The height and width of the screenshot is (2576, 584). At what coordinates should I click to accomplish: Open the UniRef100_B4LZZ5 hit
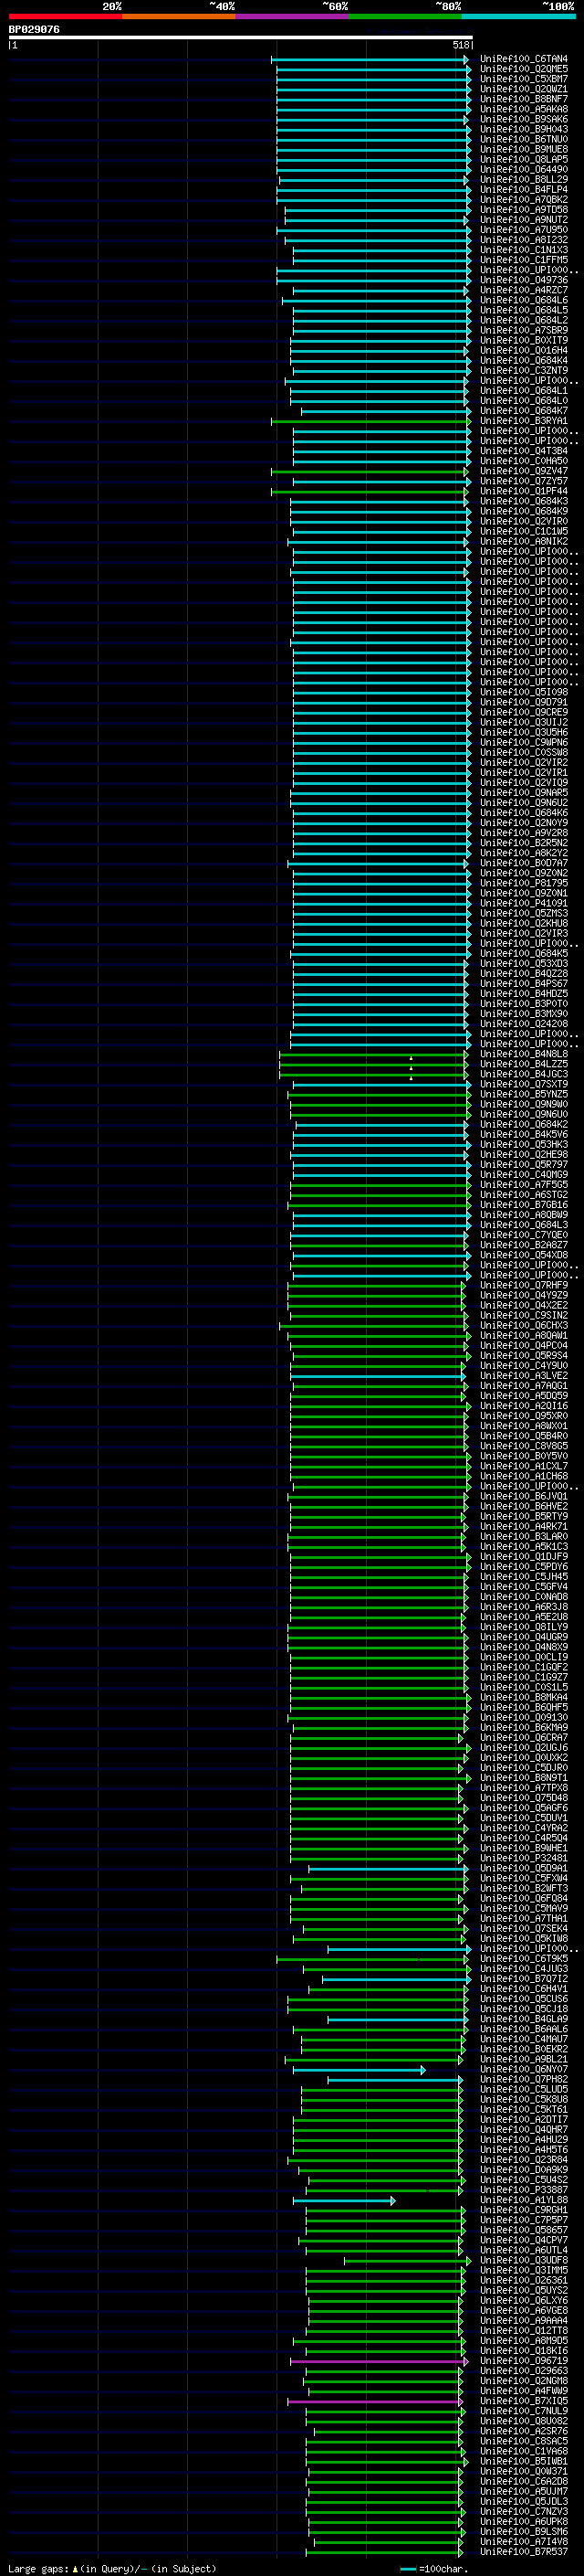(x=523, y=1064)
